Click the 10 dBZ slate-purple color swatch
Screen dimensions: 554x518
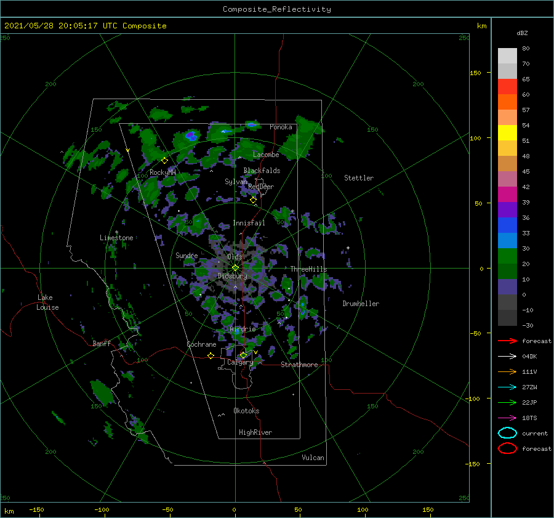pyautogui.click(x=507, y=287)
